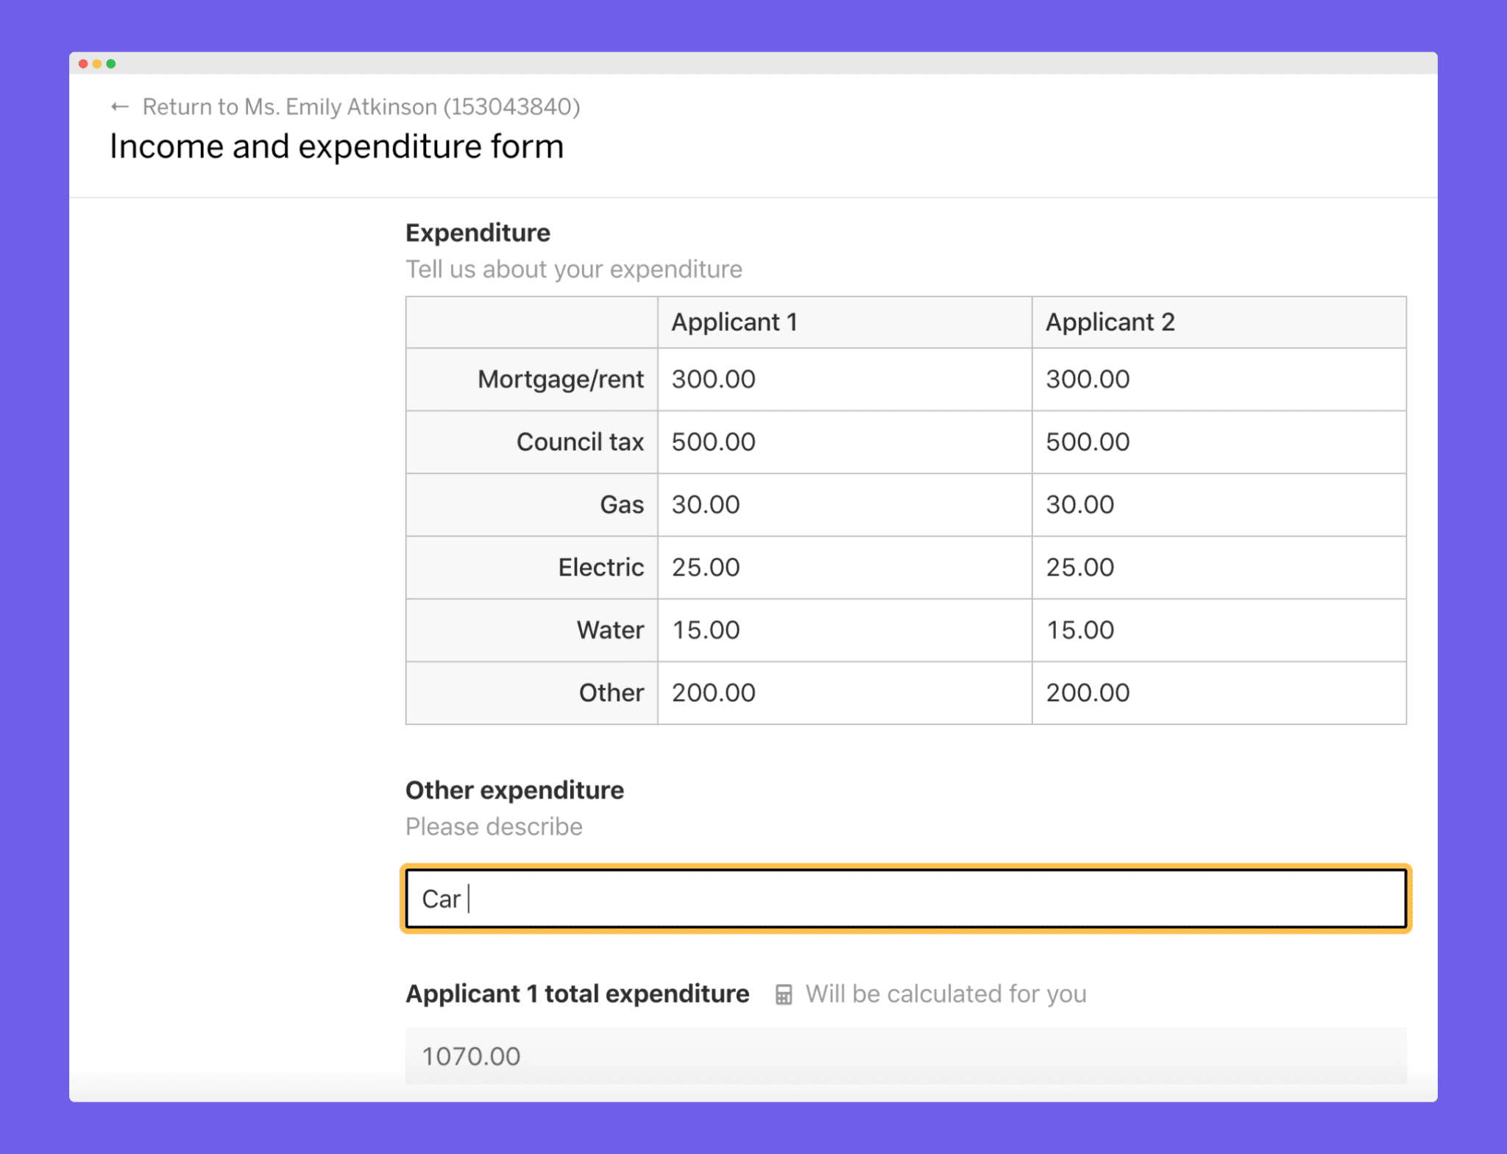Select Applicant 2 Other amount 200.00

tap(1087, 693)
